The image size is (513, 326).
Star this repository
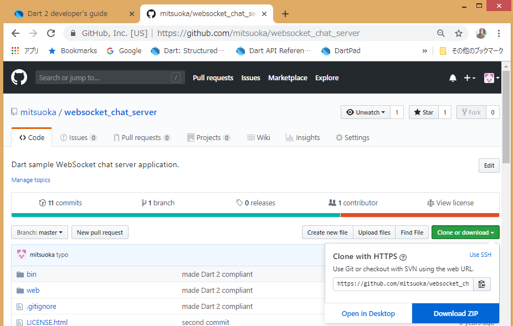coord(424,112)
